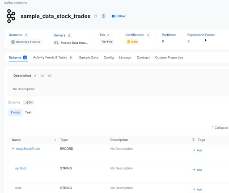Edit the Description pencil icon
229x193 pixels.
pos(35,76)
